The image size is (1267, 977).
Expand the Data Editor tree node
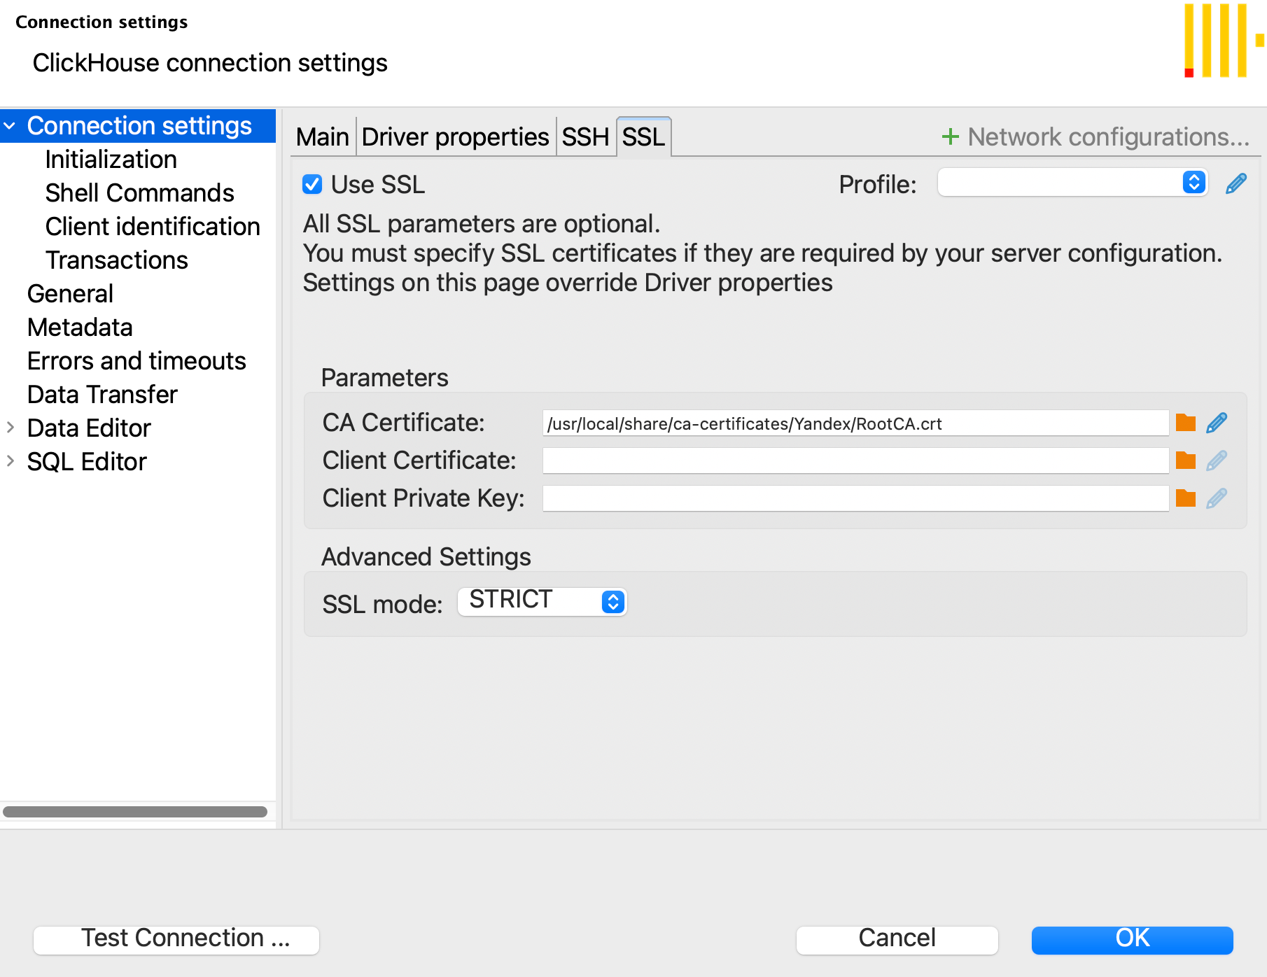click(x=10, y=428)
